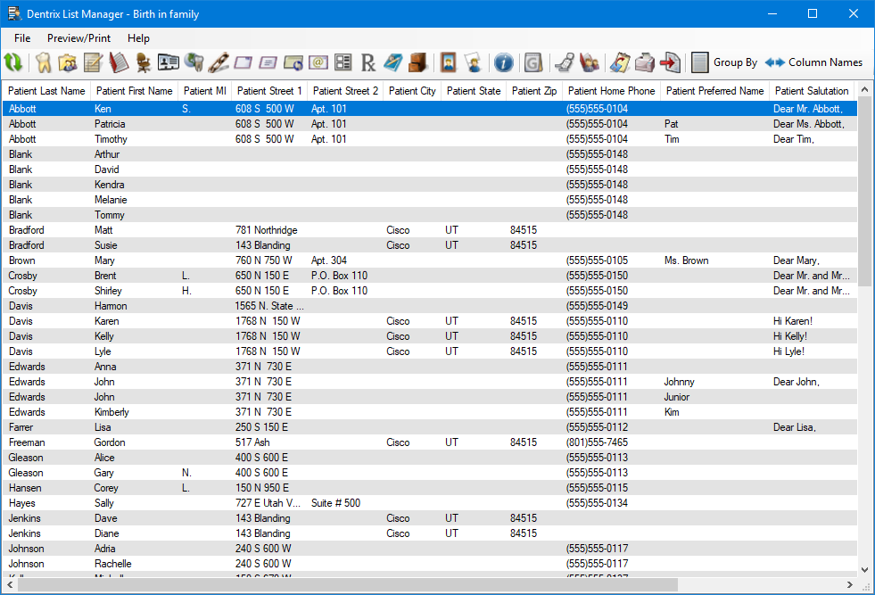Open the blue info circle icon
The height and width of the screenshot is (595, 875).
click(503, 62)
